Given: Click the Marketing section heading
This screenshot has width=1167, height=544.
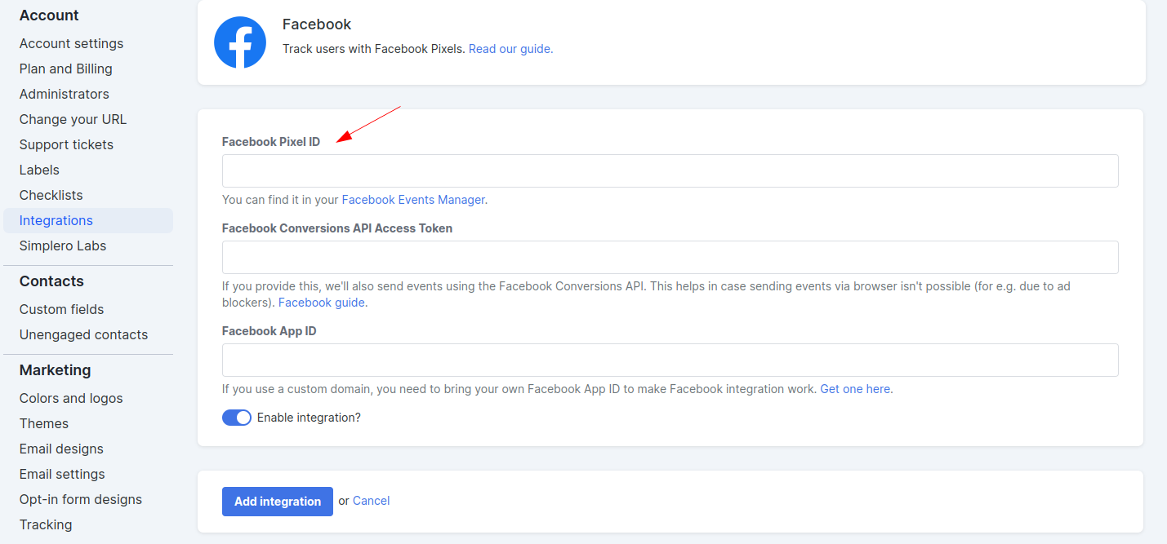Looking at the screenshot, I should pyautogui.click(x=55, y=370).
